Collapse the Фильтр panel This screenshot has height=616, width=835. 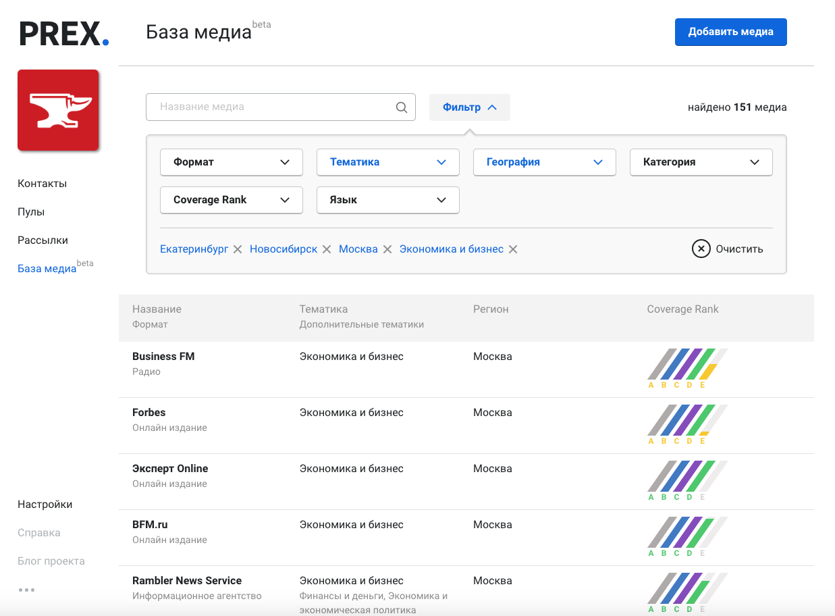point(470,107)
